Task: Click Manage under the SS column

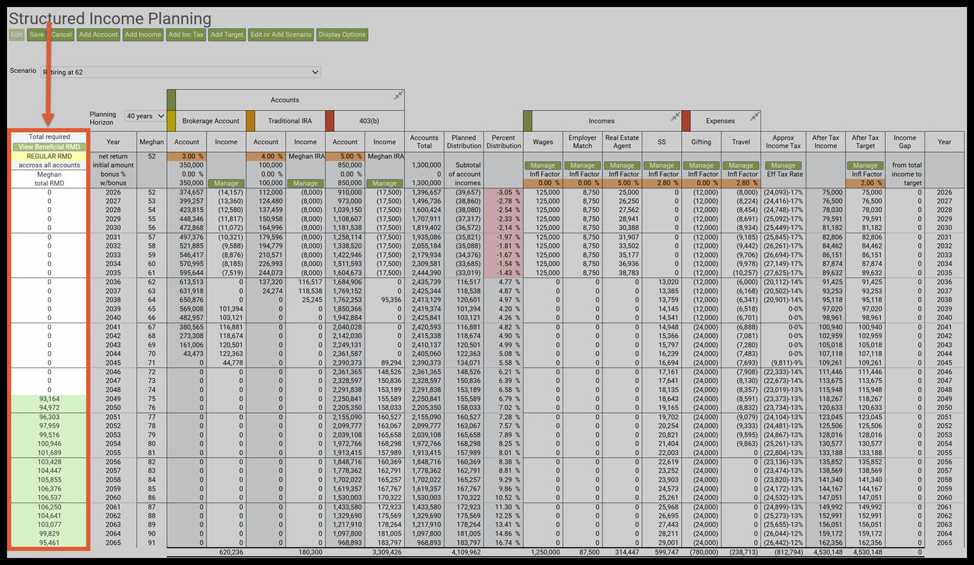Action: (x=662, y=165)
